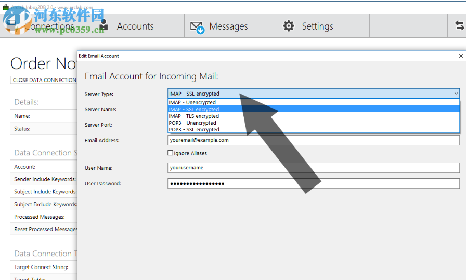Expand the Server Type dropdown arrow
This screenshot has height=280, width=466.
click(456, 94)
